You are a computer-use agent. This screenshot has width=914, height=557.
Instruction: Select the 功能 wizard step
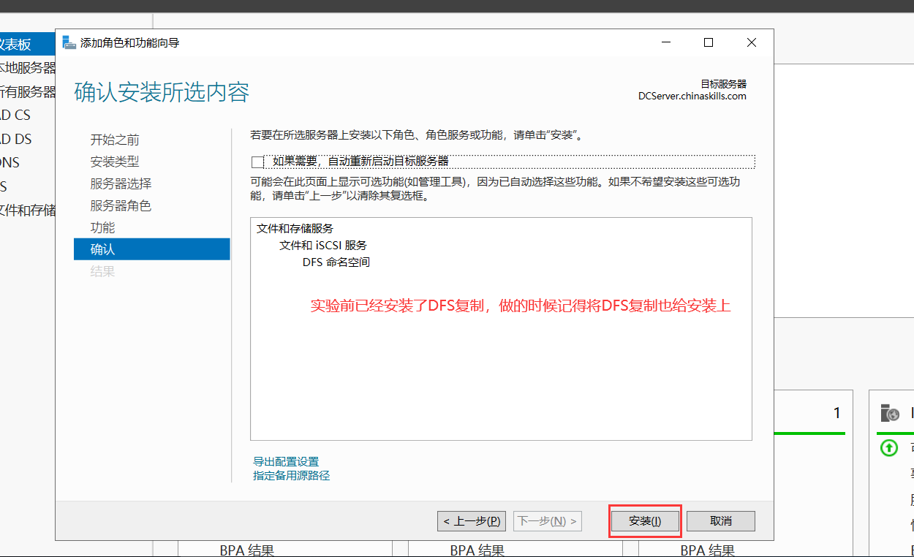(x=102, y=227)
